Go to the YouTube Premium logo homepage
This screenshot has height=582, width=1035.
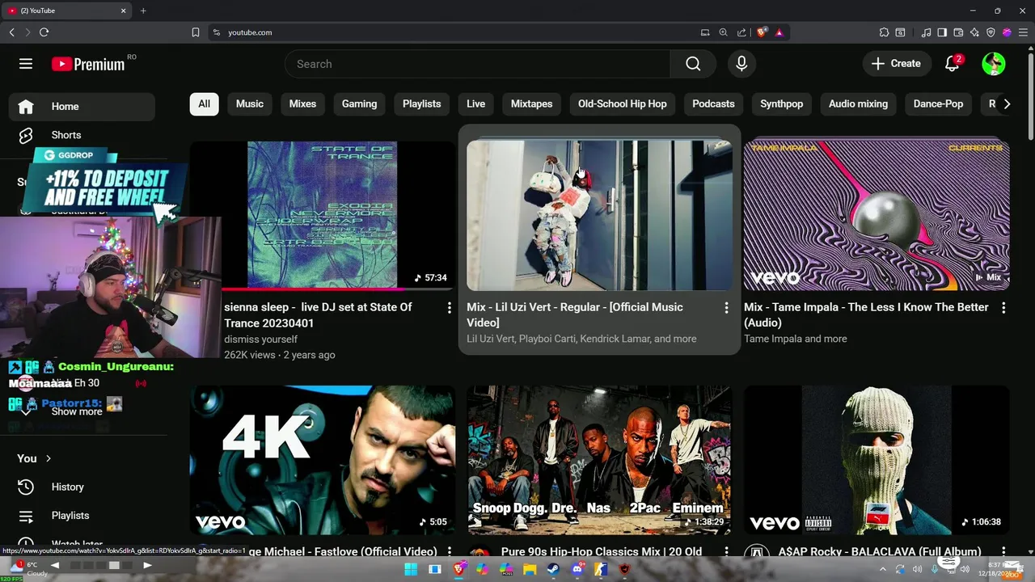pyautogui.click(x=88, y=64)
